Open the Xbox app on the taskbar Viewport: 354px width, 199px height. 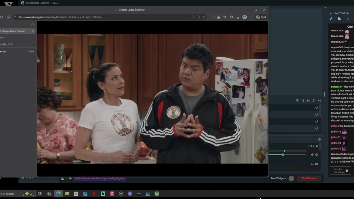tap(157, 194)
